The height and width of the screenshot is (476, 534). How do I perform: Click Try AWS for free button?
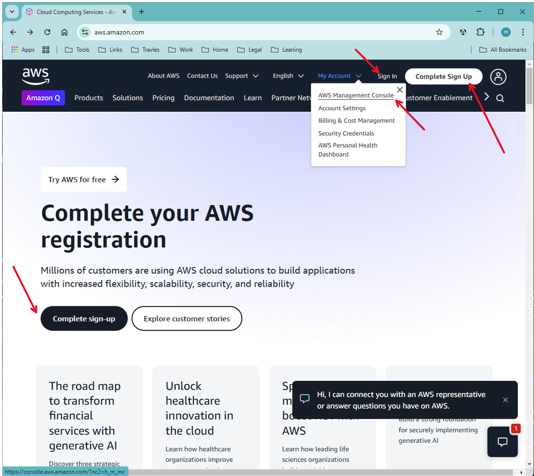click(83, 179)
